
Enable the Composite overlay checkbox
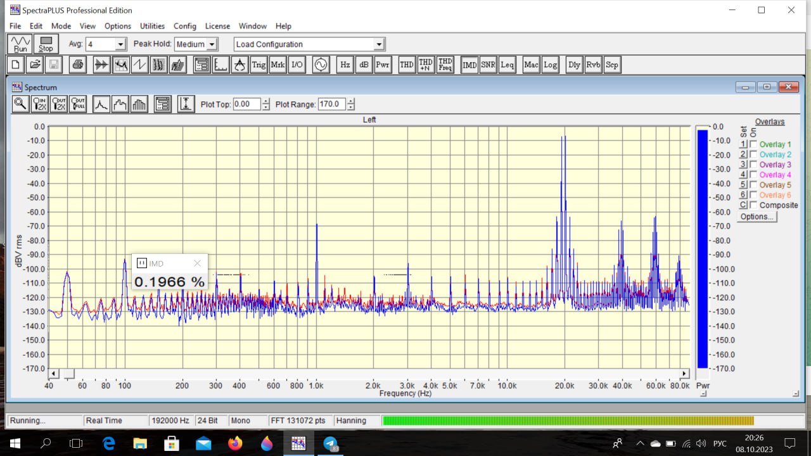click(753, 205)
